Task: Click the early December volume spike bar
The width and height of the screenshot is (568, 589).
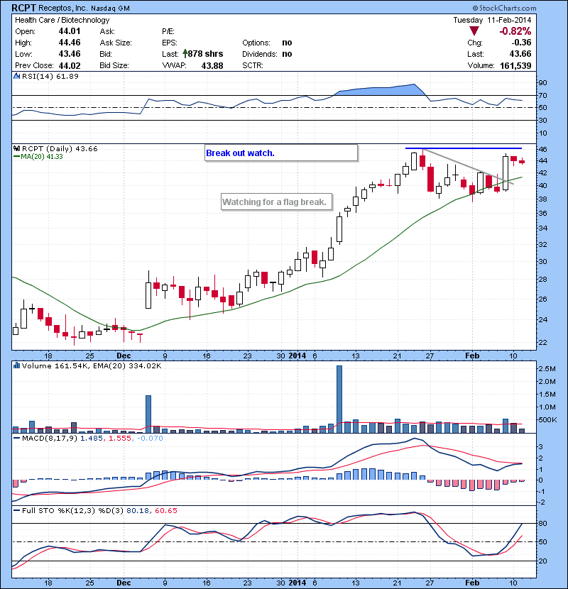Action: point(148,414)
